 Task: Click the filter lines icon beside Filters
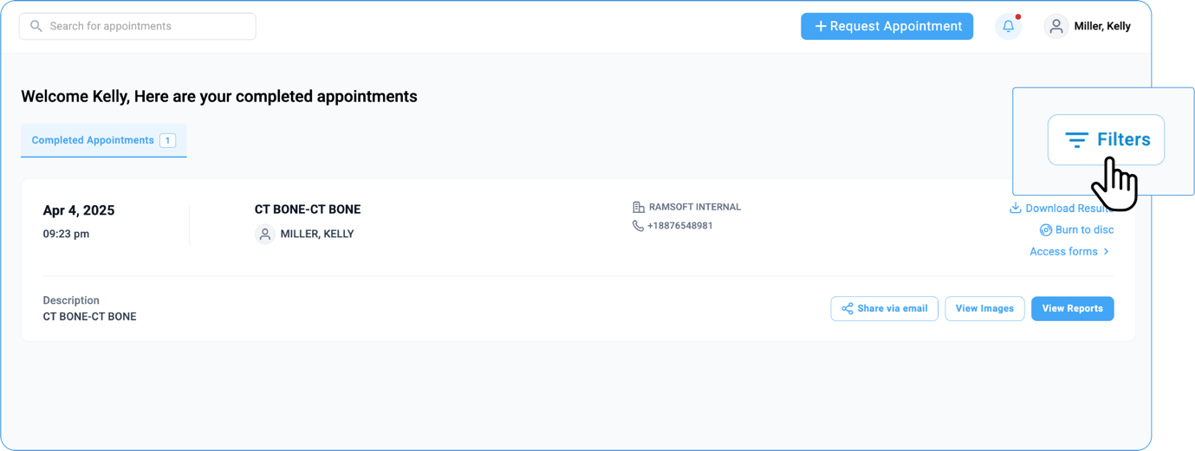(x=1076, y=140)
